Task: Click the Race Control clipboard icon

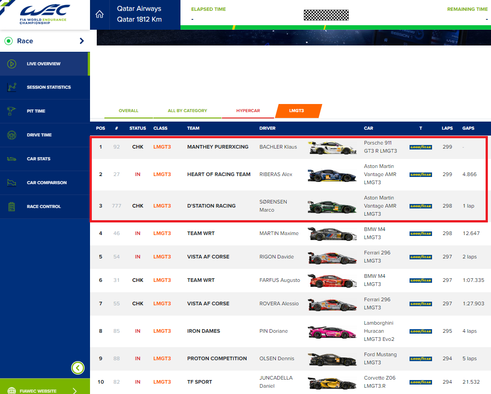Action: (12, 207)
